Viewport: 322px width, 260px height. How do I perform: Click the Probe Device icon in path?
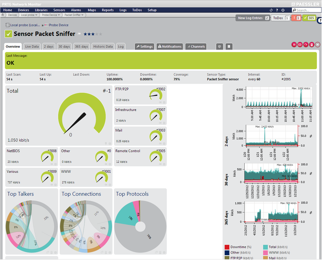[x=46, y=25]
